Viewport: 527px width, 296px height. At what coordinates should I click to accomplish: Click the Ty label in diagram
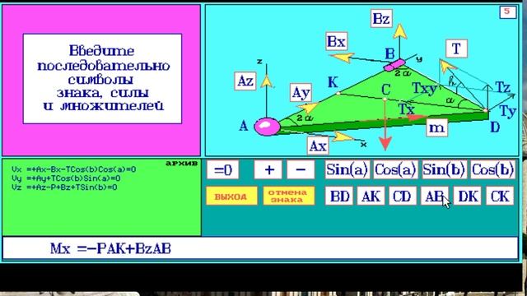pyautogui.click(x=507, y=111)
